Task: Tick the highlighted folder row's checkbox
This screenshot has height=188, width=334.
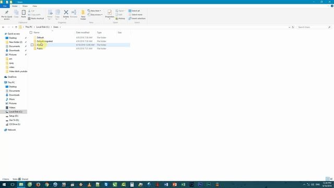Action: click(x=32, y=45)
